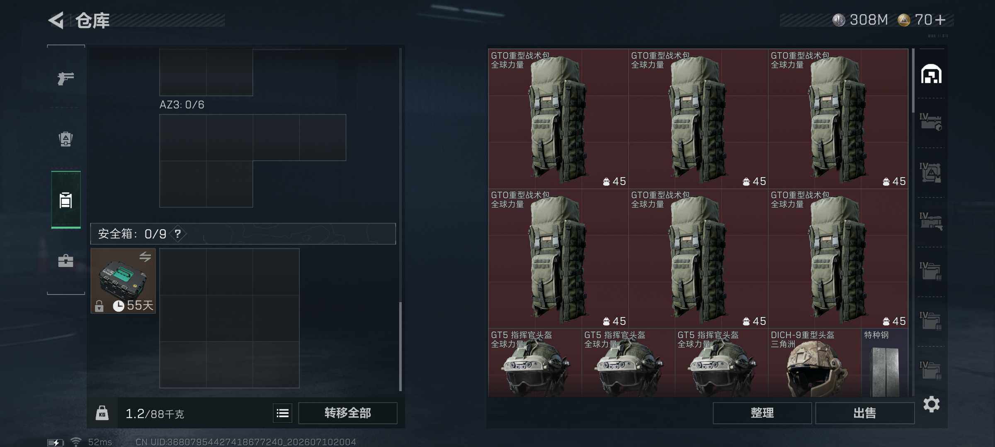Open the briefcase category icon
This screenshot has width=995, height=447.
[66, 260]
